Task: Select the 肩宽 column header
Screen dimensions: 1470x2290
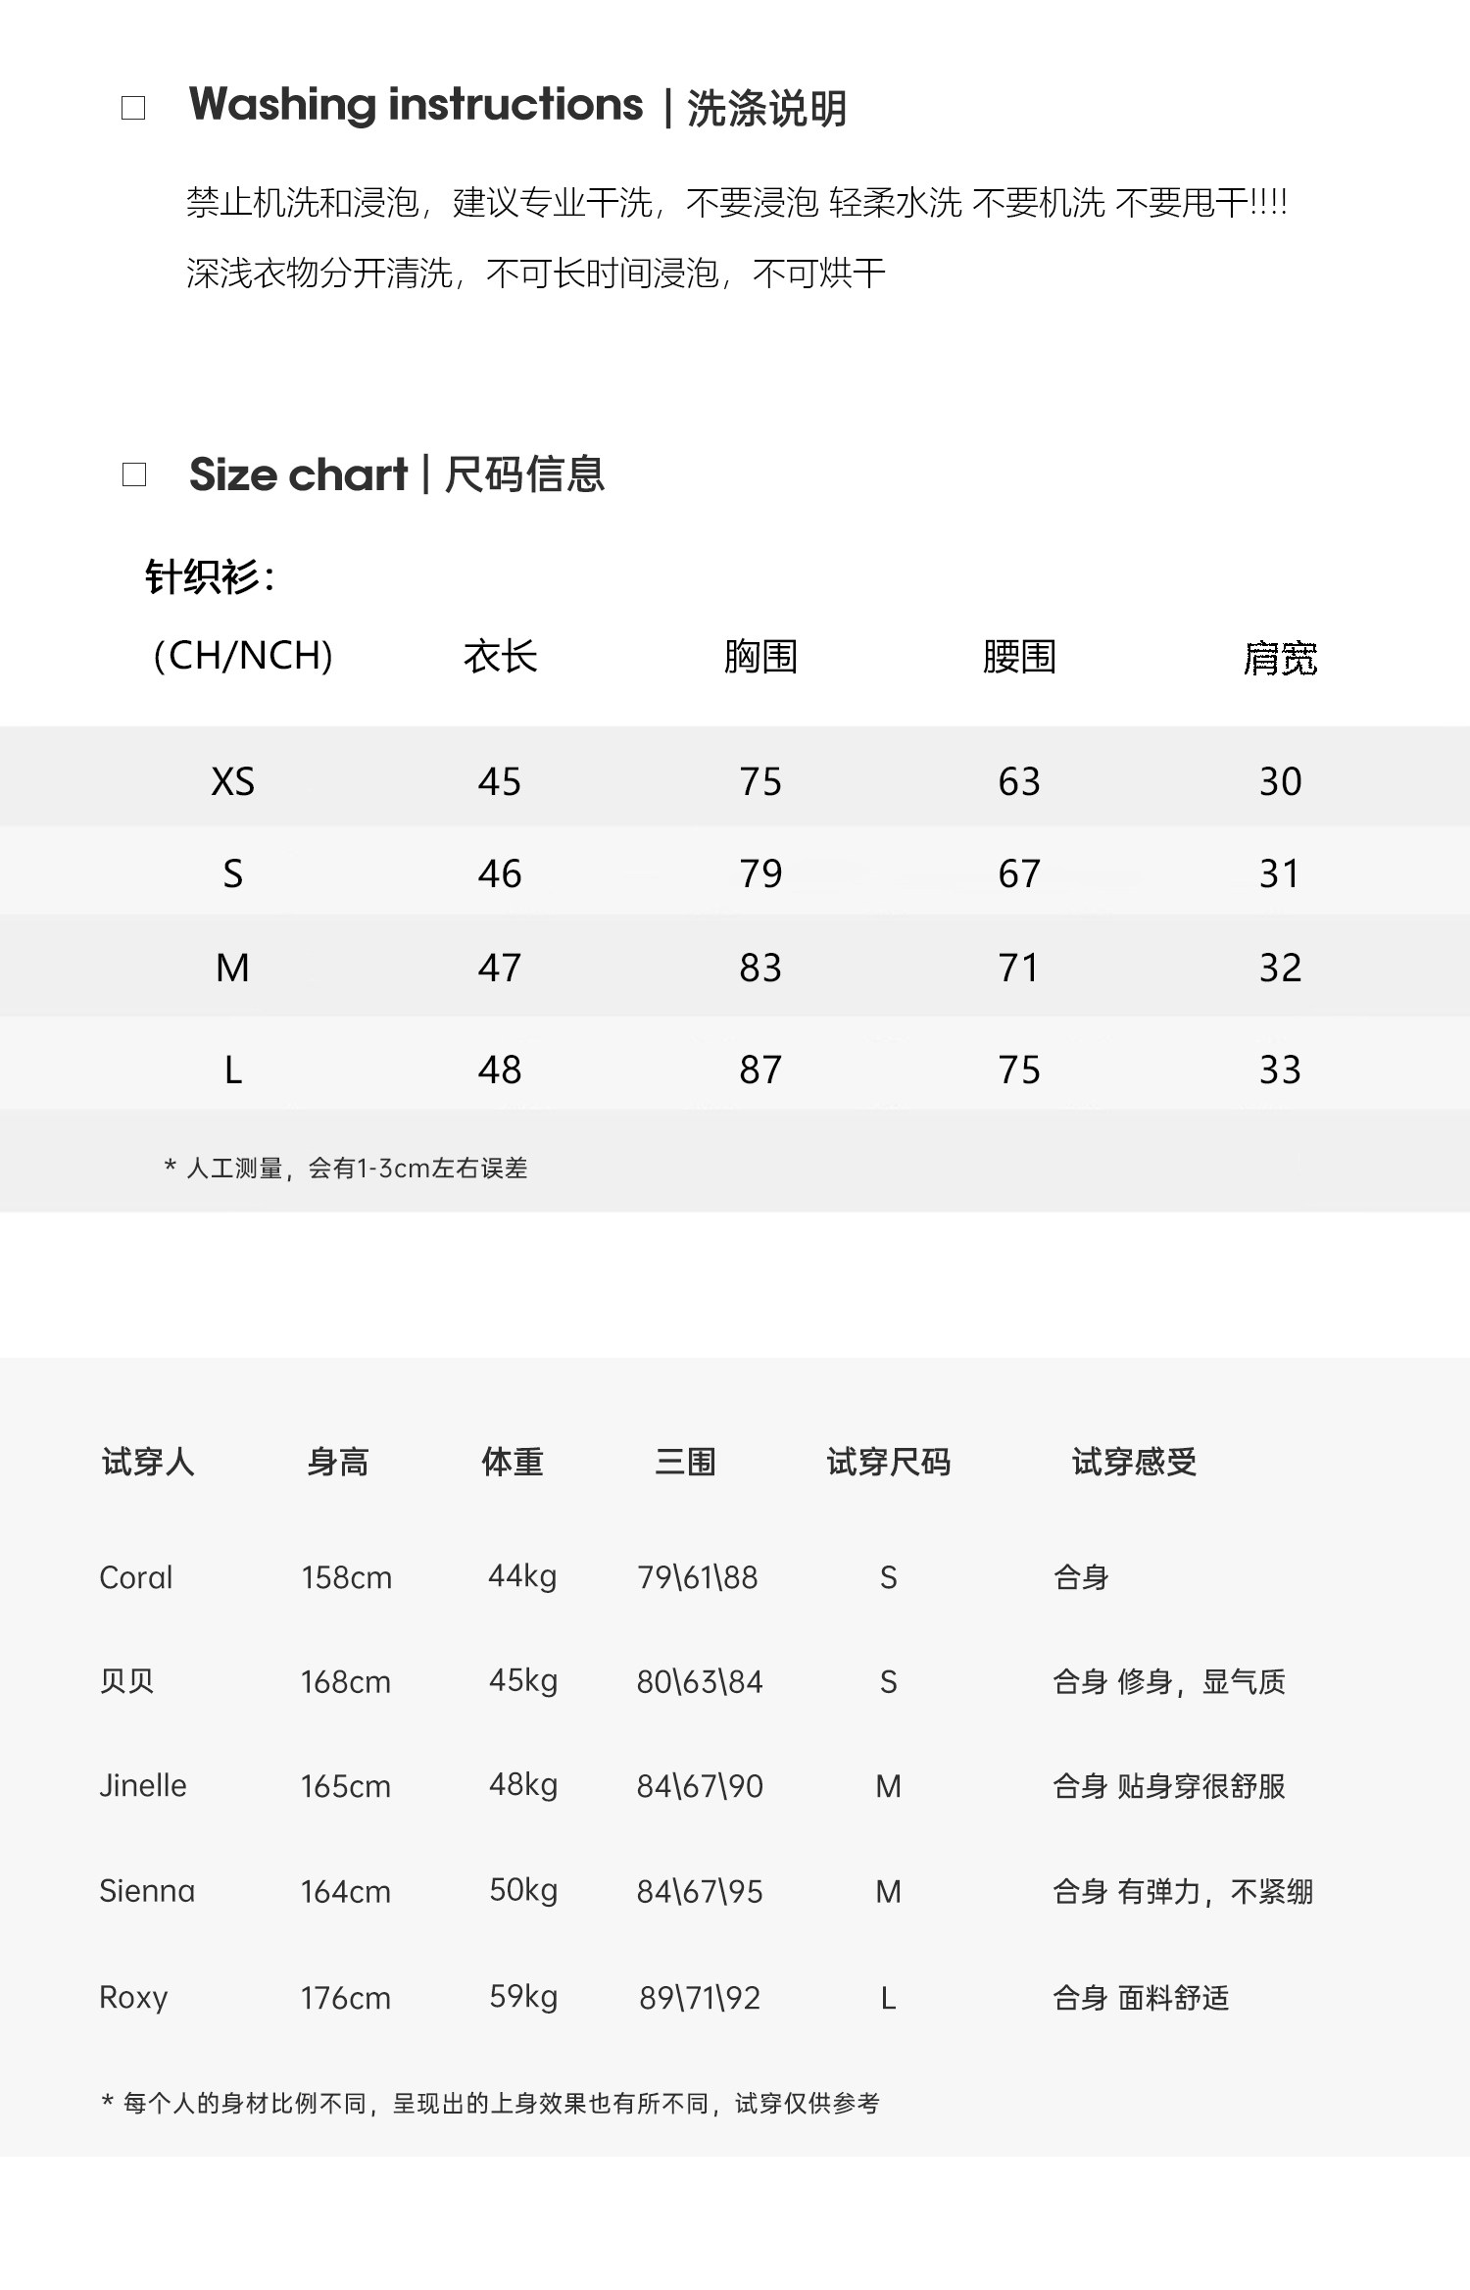Action: [1280, 658]
